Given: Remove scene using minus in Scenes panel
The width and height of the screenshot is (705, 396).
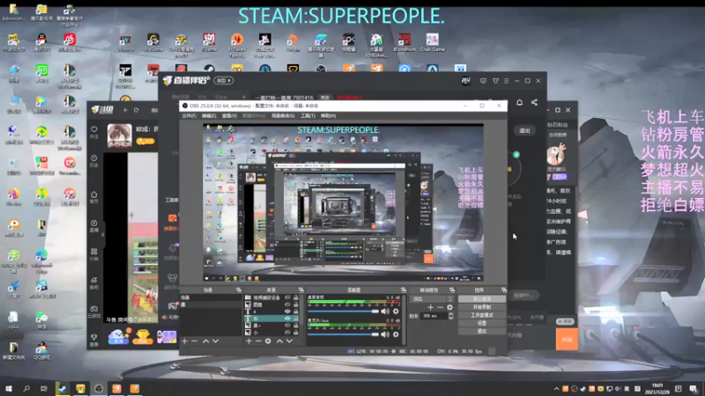Looking at the screenshot, I should (194, 341).
